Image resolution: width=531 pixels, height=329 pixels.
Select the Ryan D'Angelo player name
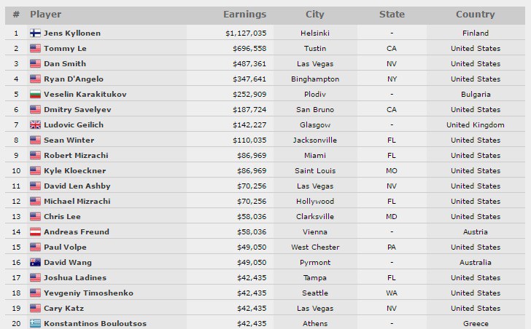coord(73,79)
